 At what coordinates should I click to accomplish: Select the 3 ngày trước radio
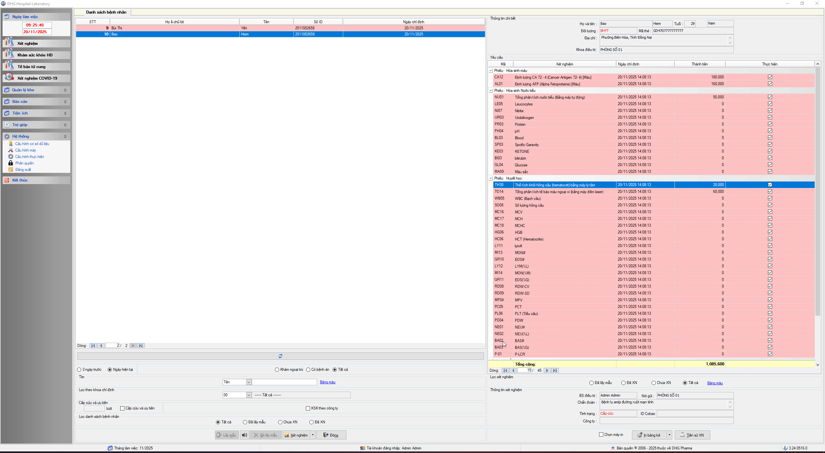[79, 369]
